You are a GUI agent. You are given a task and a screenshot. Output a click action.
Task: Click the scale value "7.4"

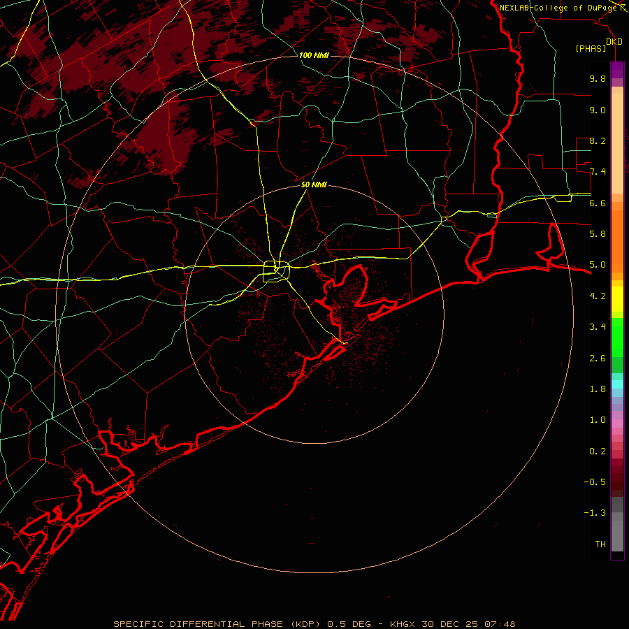[x=598, y=172]
